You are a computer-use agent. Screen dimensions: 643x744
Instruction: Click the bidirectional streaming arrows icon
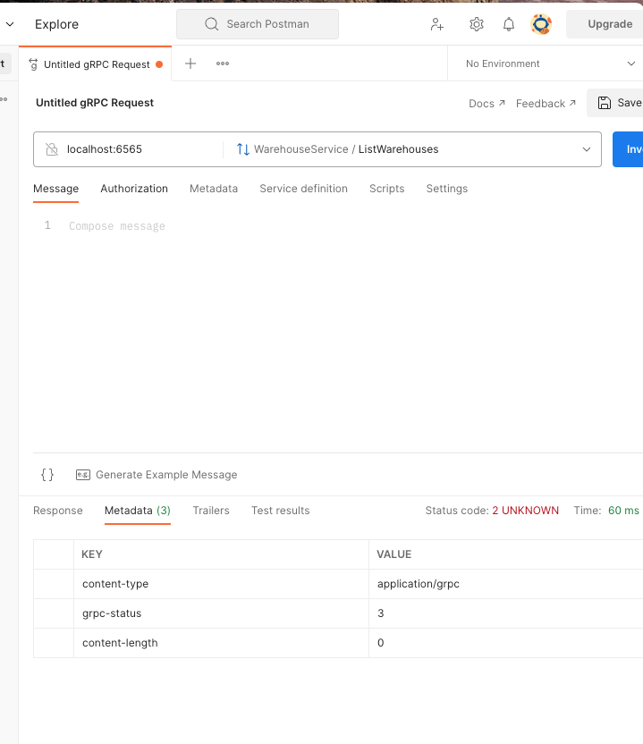243,149
